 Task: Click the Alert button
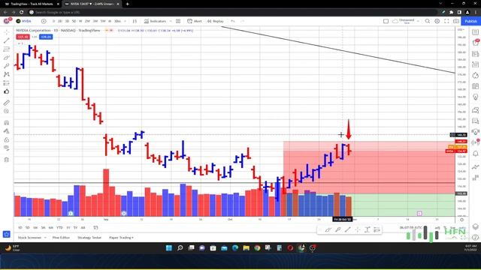pos(195,21)
